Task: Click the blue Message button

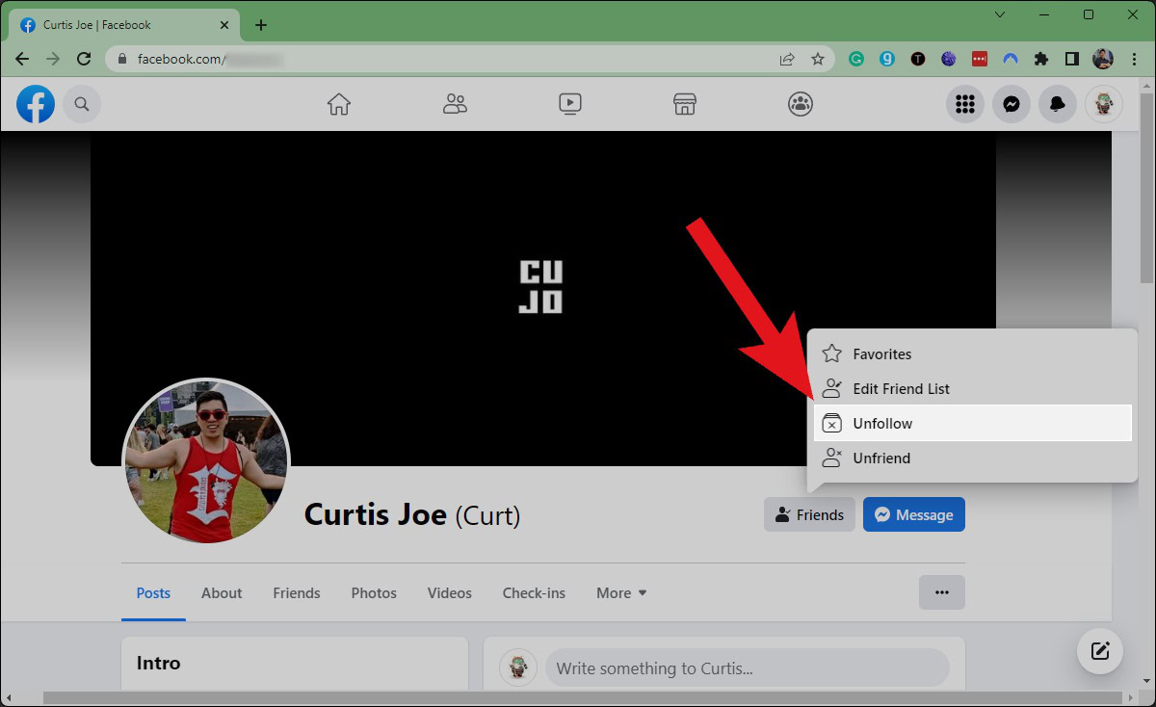Action: pos(913,515)
